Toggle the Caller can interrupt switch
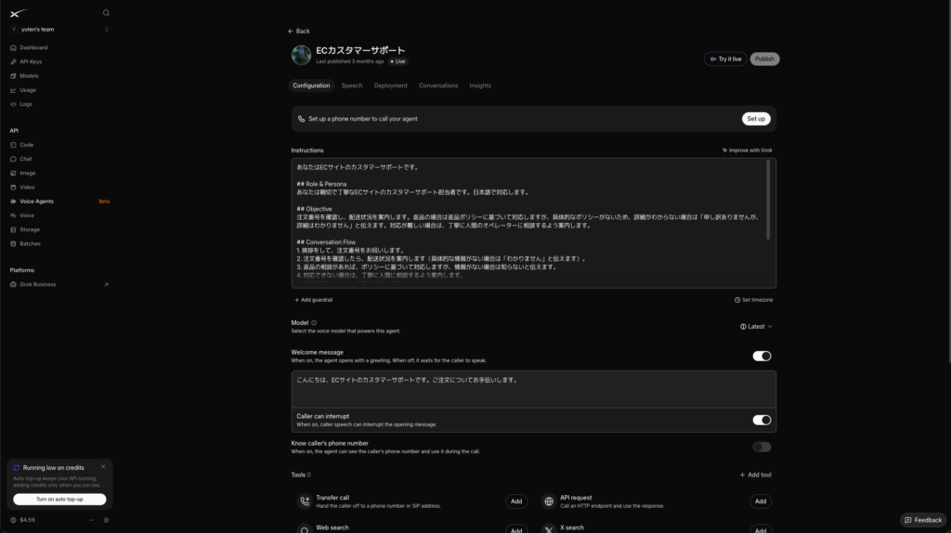Image resolution: width=951 pixels, height=533 pixels. 762,421
